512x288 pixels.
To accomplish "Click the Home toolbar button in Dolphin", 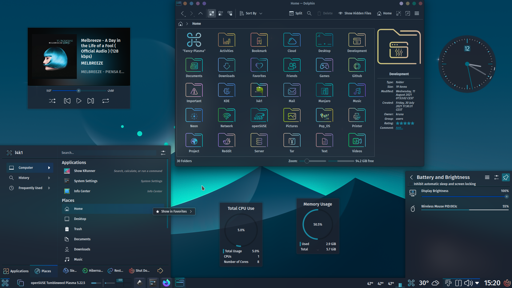I will (384, 13).
